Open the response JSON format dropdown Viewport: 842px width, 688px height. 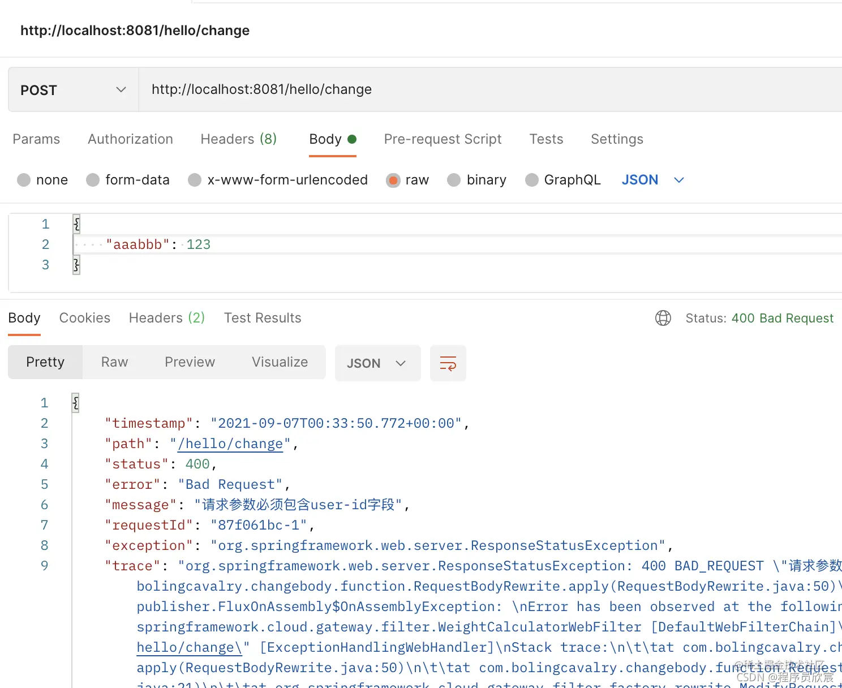point(377,363)
